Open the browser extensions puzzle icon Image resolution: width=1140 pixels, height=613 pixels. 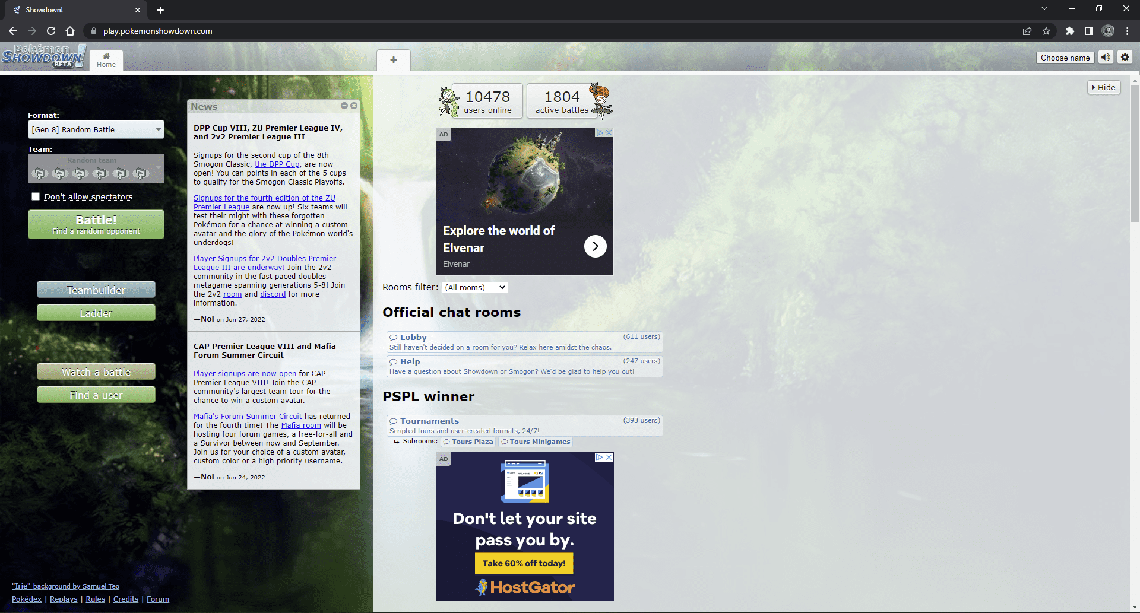click(x=1070, y=31)
